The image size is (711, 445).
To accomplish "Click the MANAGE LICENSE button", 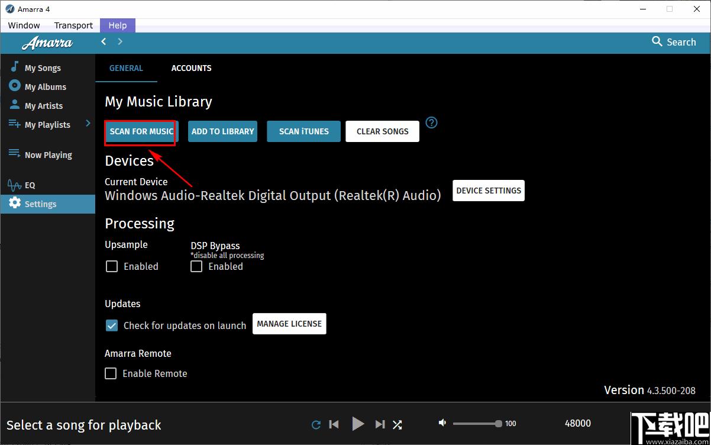I will [289, 324].
